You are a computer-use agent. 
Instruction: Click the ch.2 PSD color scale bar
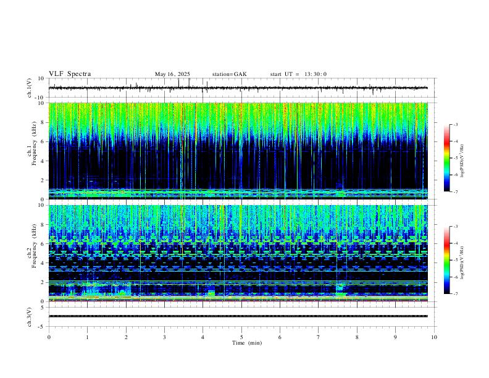[x=446, y=260]
